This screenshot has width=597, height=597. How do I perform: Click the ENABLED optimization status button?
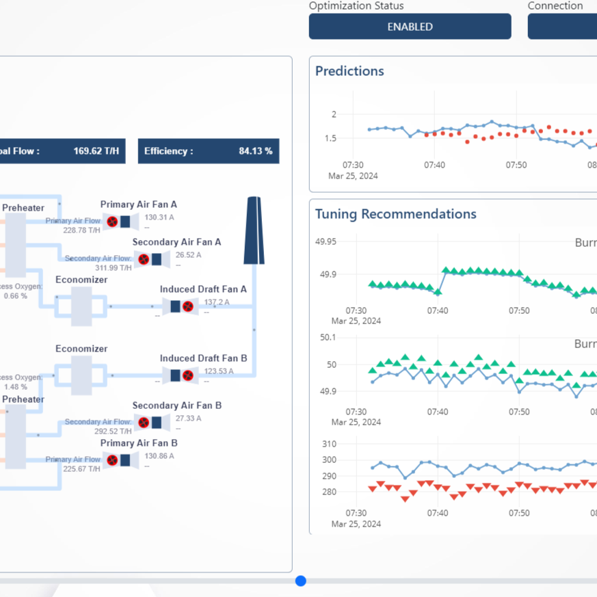(410, 27)
